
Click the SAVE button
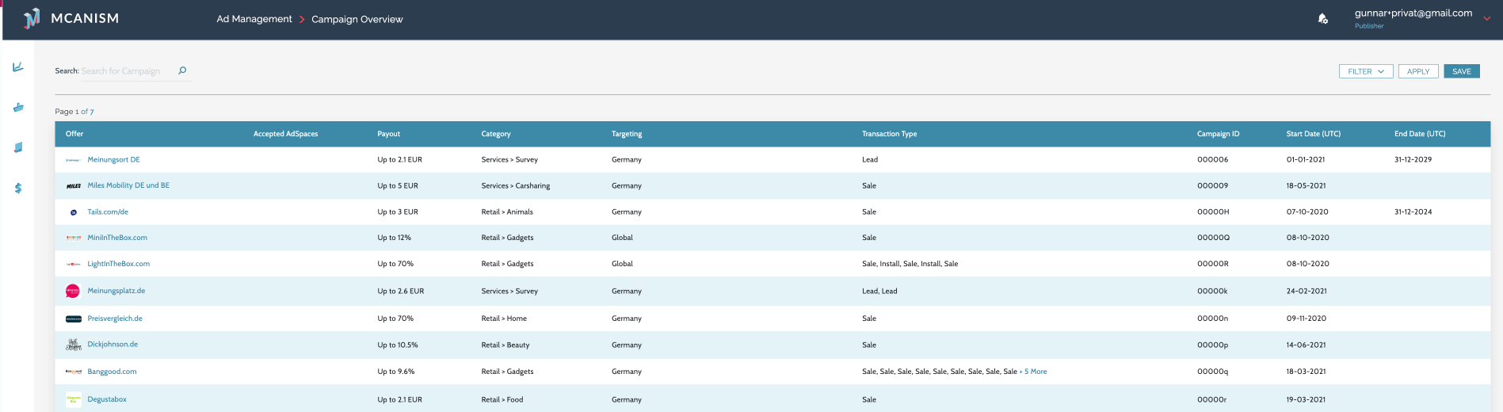point(1461,71)
